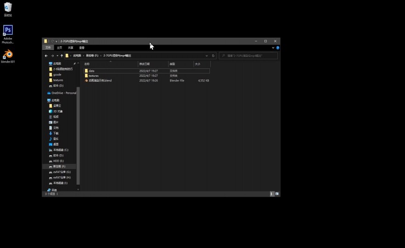This screenshot has width=405, height=248.
Task: Click the data folder icon in the file list
Action: [x=86, y=71]
